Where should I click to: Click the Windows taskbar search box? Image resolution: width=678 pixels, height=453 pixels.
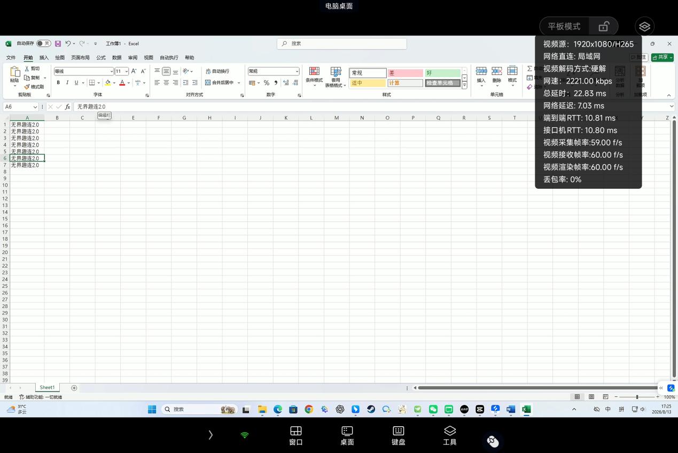pyautogui.click(x=199, y=409)
